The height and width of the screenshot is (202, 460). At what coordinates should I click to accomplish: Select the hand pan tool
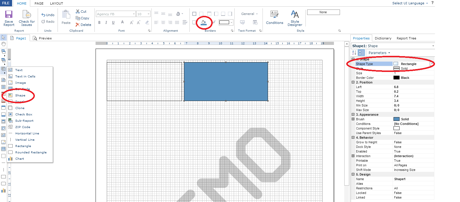(x=3, y=44)
